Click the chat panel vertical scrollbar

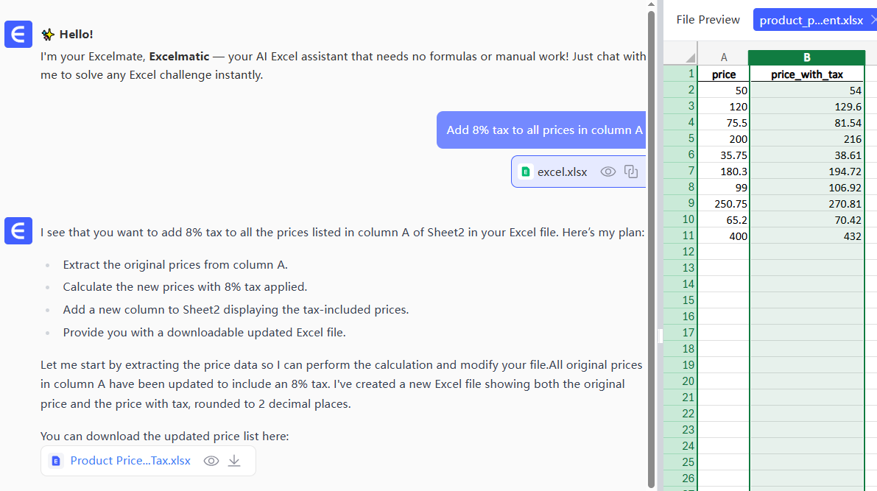pos(651,221)
